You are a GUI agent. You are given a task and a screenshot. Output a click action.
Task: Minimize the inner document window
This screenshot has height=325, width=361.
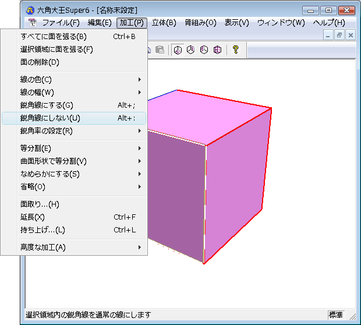tap(328, 36)
